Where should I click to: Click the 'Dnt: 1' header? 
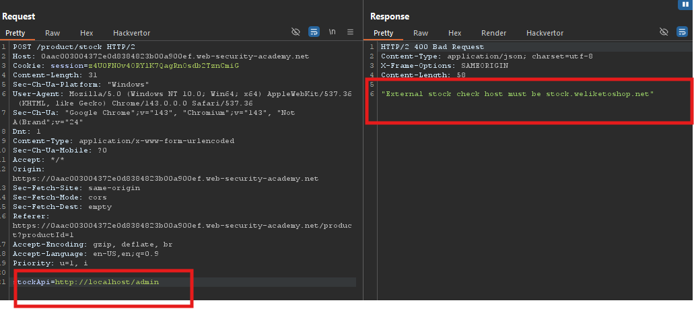click(26, 132)
